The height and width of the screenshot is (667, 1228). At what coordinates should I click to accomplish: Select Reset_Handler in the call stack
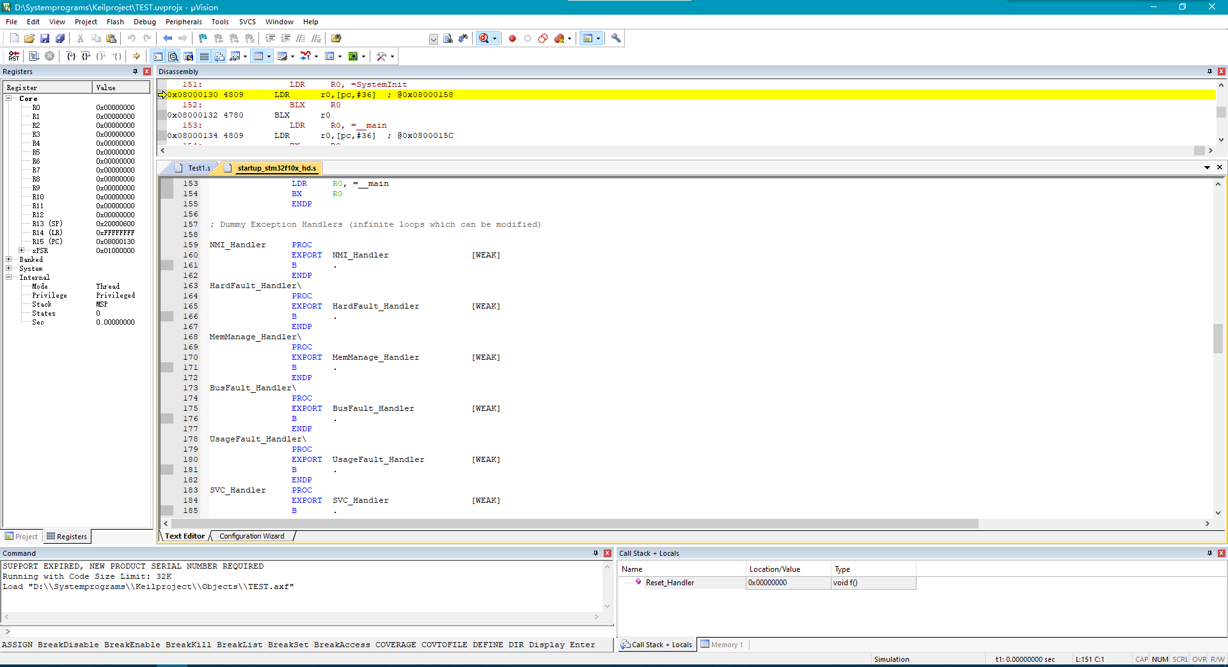tap(670, 583)
